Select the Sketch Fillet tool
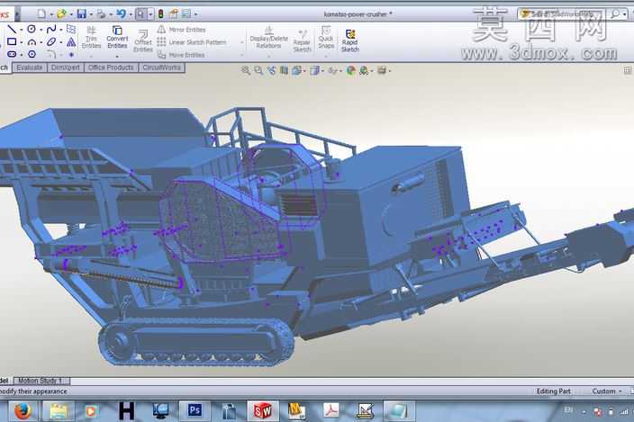Screen dimensions: 634x422 point(51,54)
